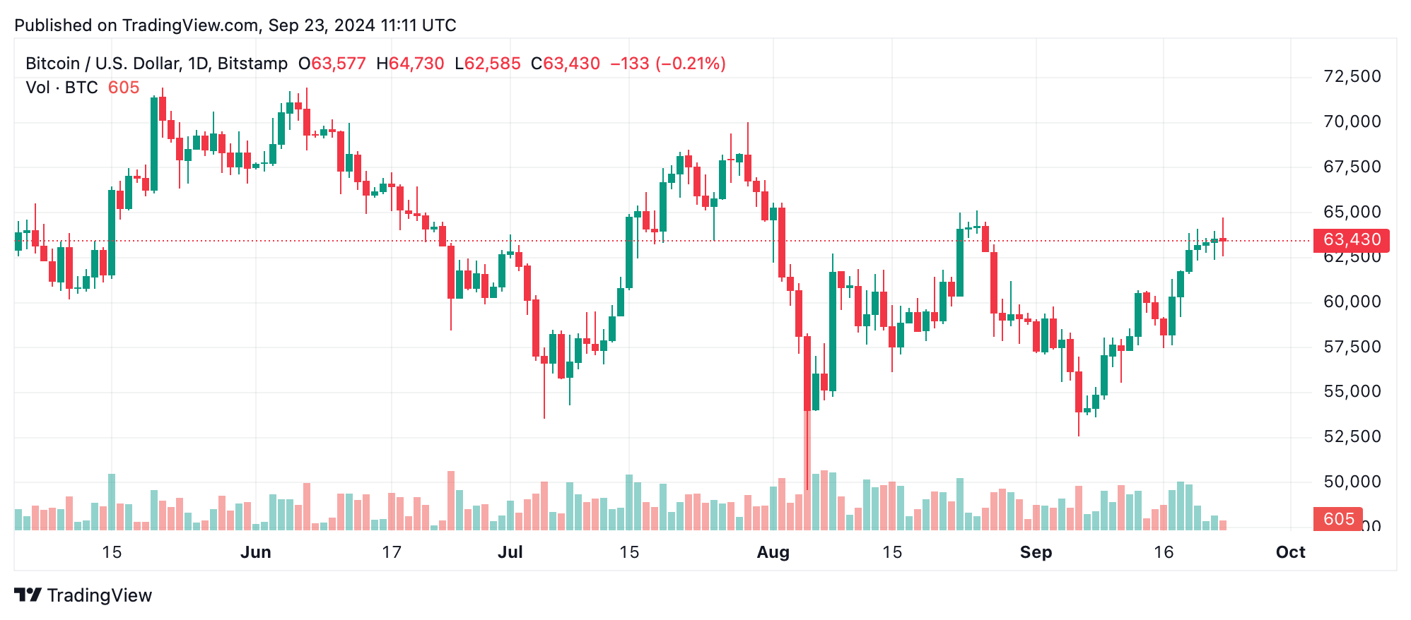Click the red 605 volume tag on axis

pyautogui.click(x=1337, y=519)
